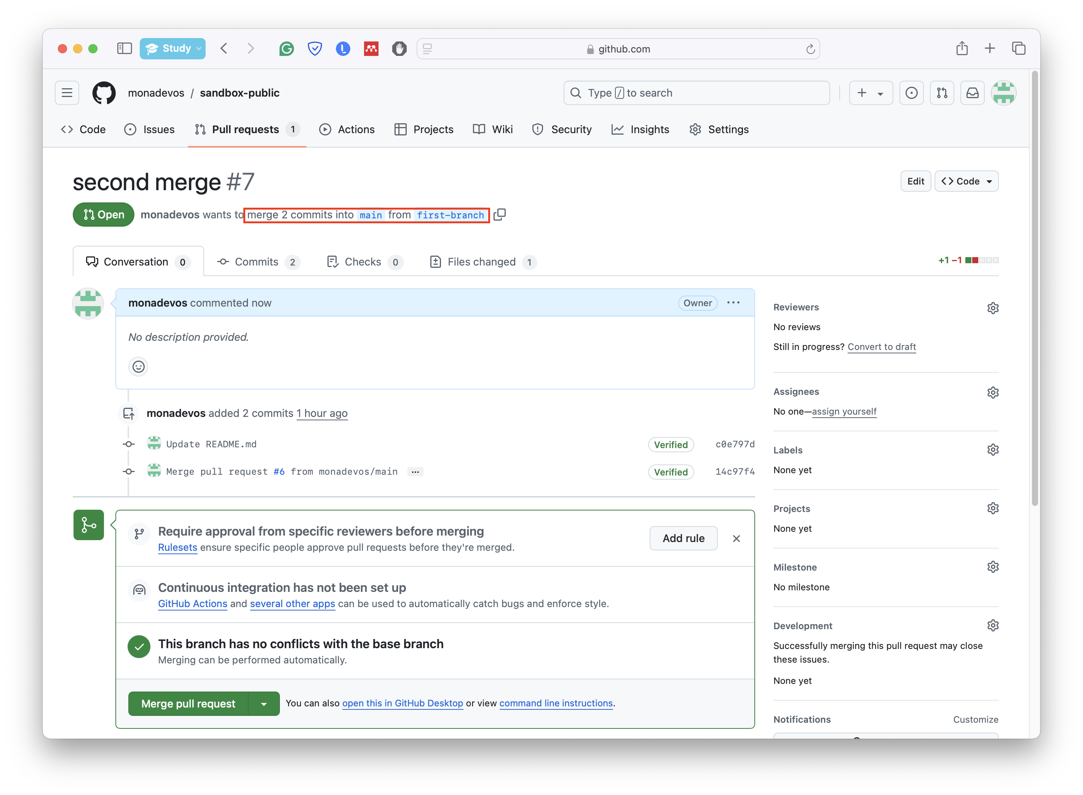
Task: Copy the branch name with the copy icon
Action: tap(500, 215)
